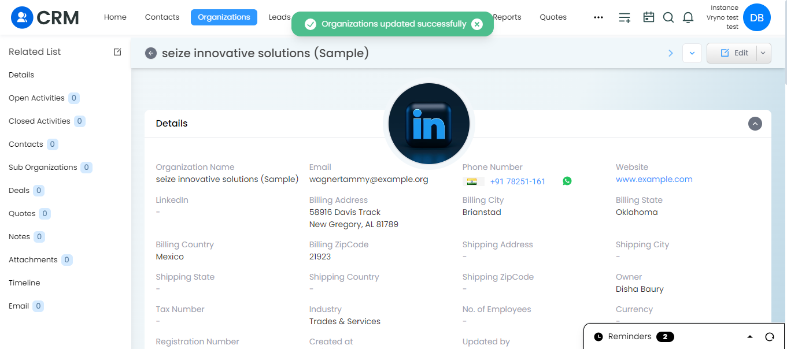Select the Organizations tab
Screen dimensions: 787x349
click(224, 17)
